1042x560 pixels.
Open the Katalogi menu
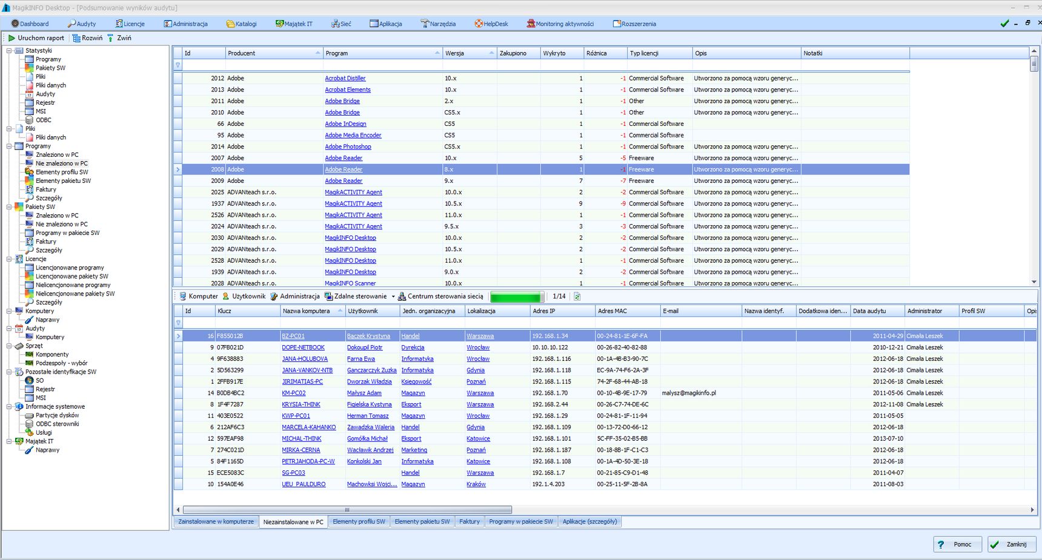pyautogui.click(x=241, y=24)
